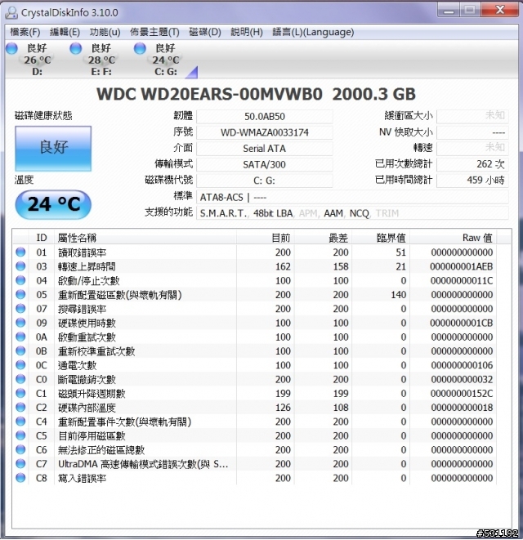Click the supported features field S.M.A.R.T.

click(x=352, y=213)
